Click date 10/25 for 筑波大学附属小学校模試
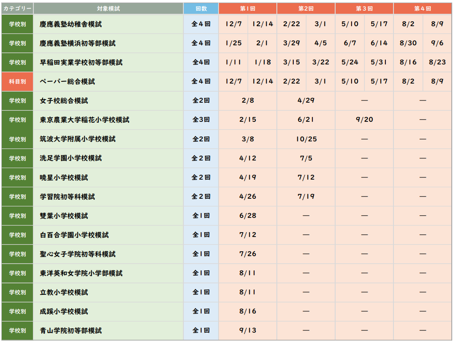This screenshot has width=454, height=342. coord(306,139)
